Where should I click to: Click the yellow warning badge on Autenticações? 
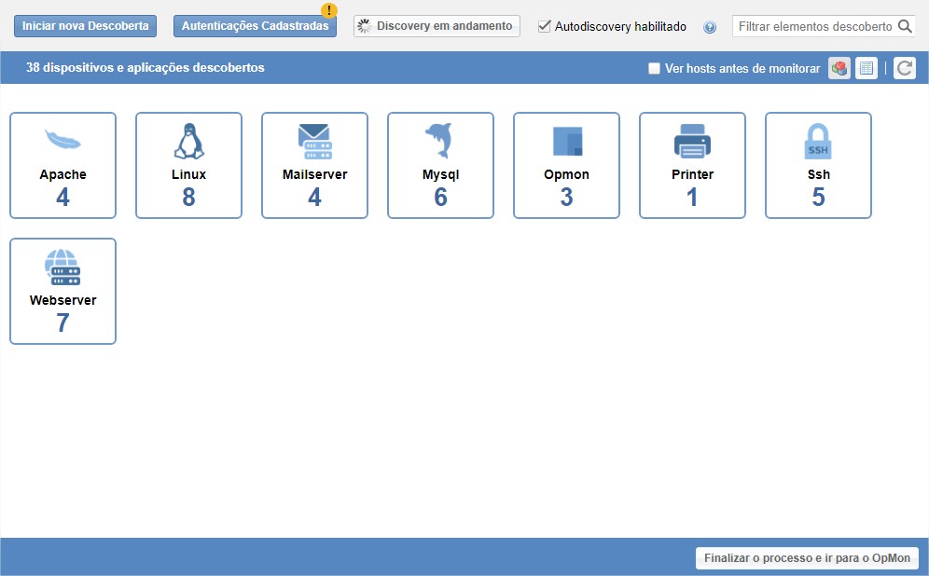[328, 11]
